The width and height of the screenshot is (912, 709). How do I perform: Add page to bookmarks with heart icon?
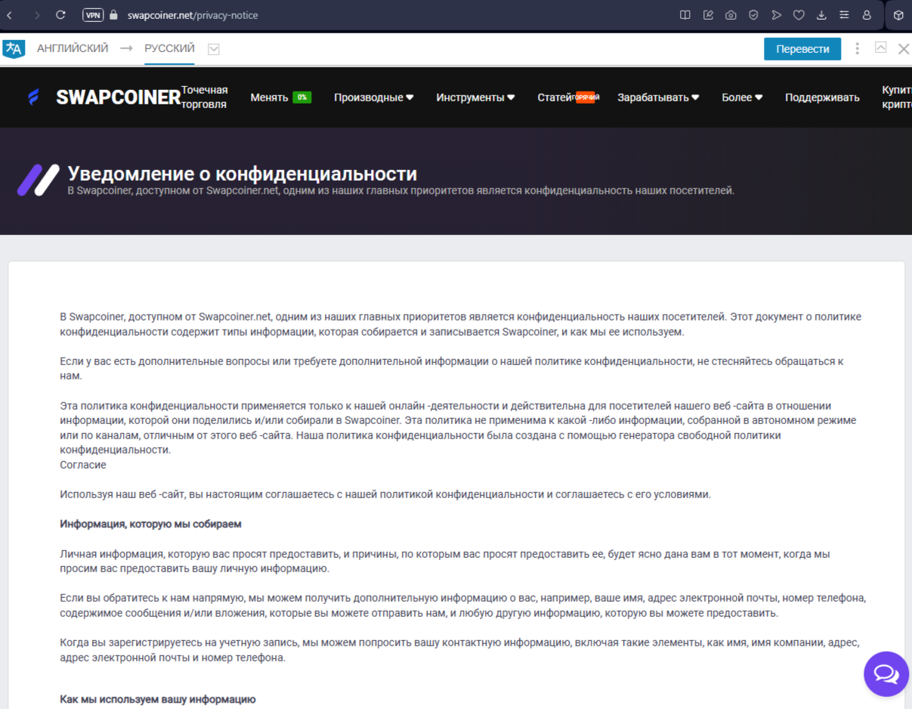point(799,15)
